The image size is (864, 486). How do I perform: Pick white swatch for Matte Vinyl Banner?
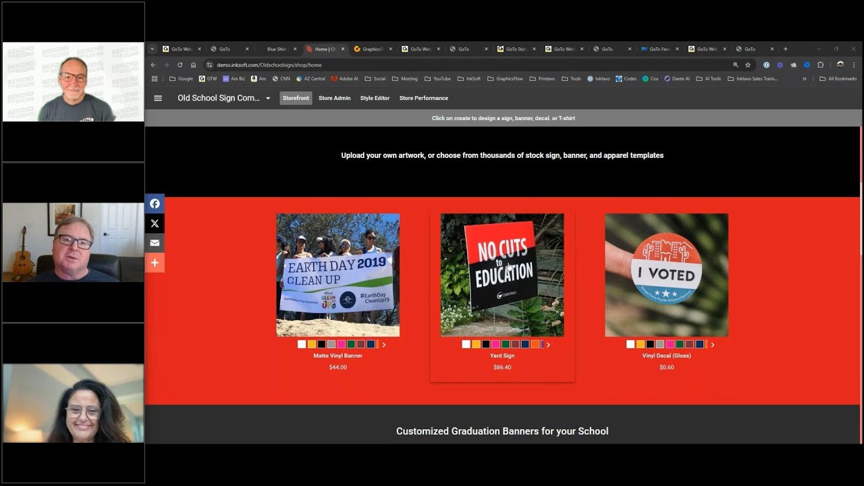302,344
